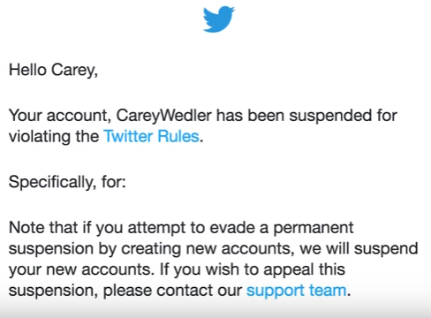
Task: Click the word 'Rules' in blue link
Action: [178, 136]
